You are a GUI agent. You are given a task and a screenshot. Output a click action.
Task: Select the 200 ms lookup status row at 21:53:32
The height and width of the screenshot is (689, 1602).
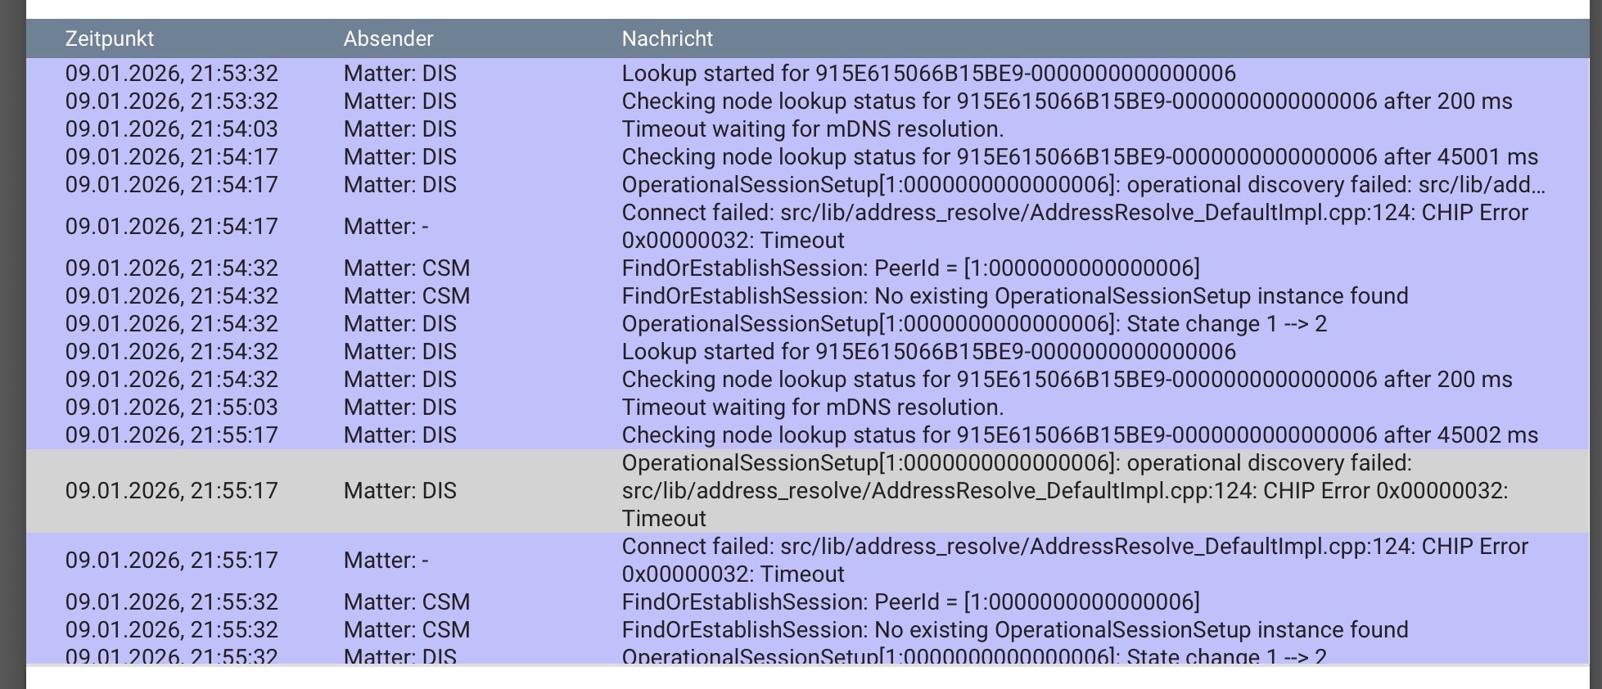(1067, 101)
